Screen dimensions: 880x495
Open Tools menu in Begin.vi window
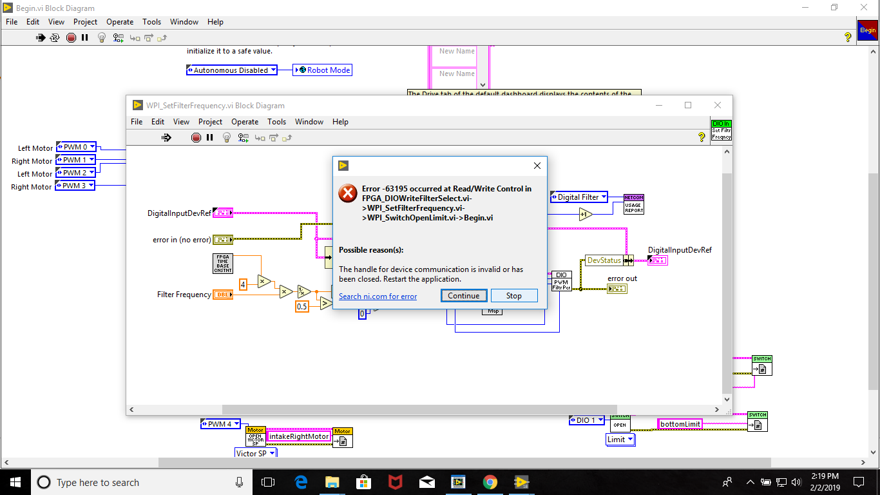click(152, 21)
